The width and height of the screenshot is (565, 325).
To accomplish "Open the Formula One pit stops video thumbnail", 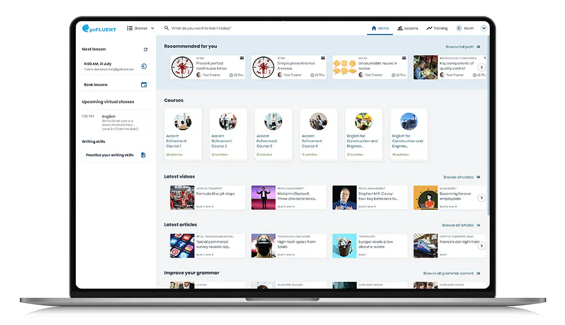I will pyautogui.click(x=182, y=198).
